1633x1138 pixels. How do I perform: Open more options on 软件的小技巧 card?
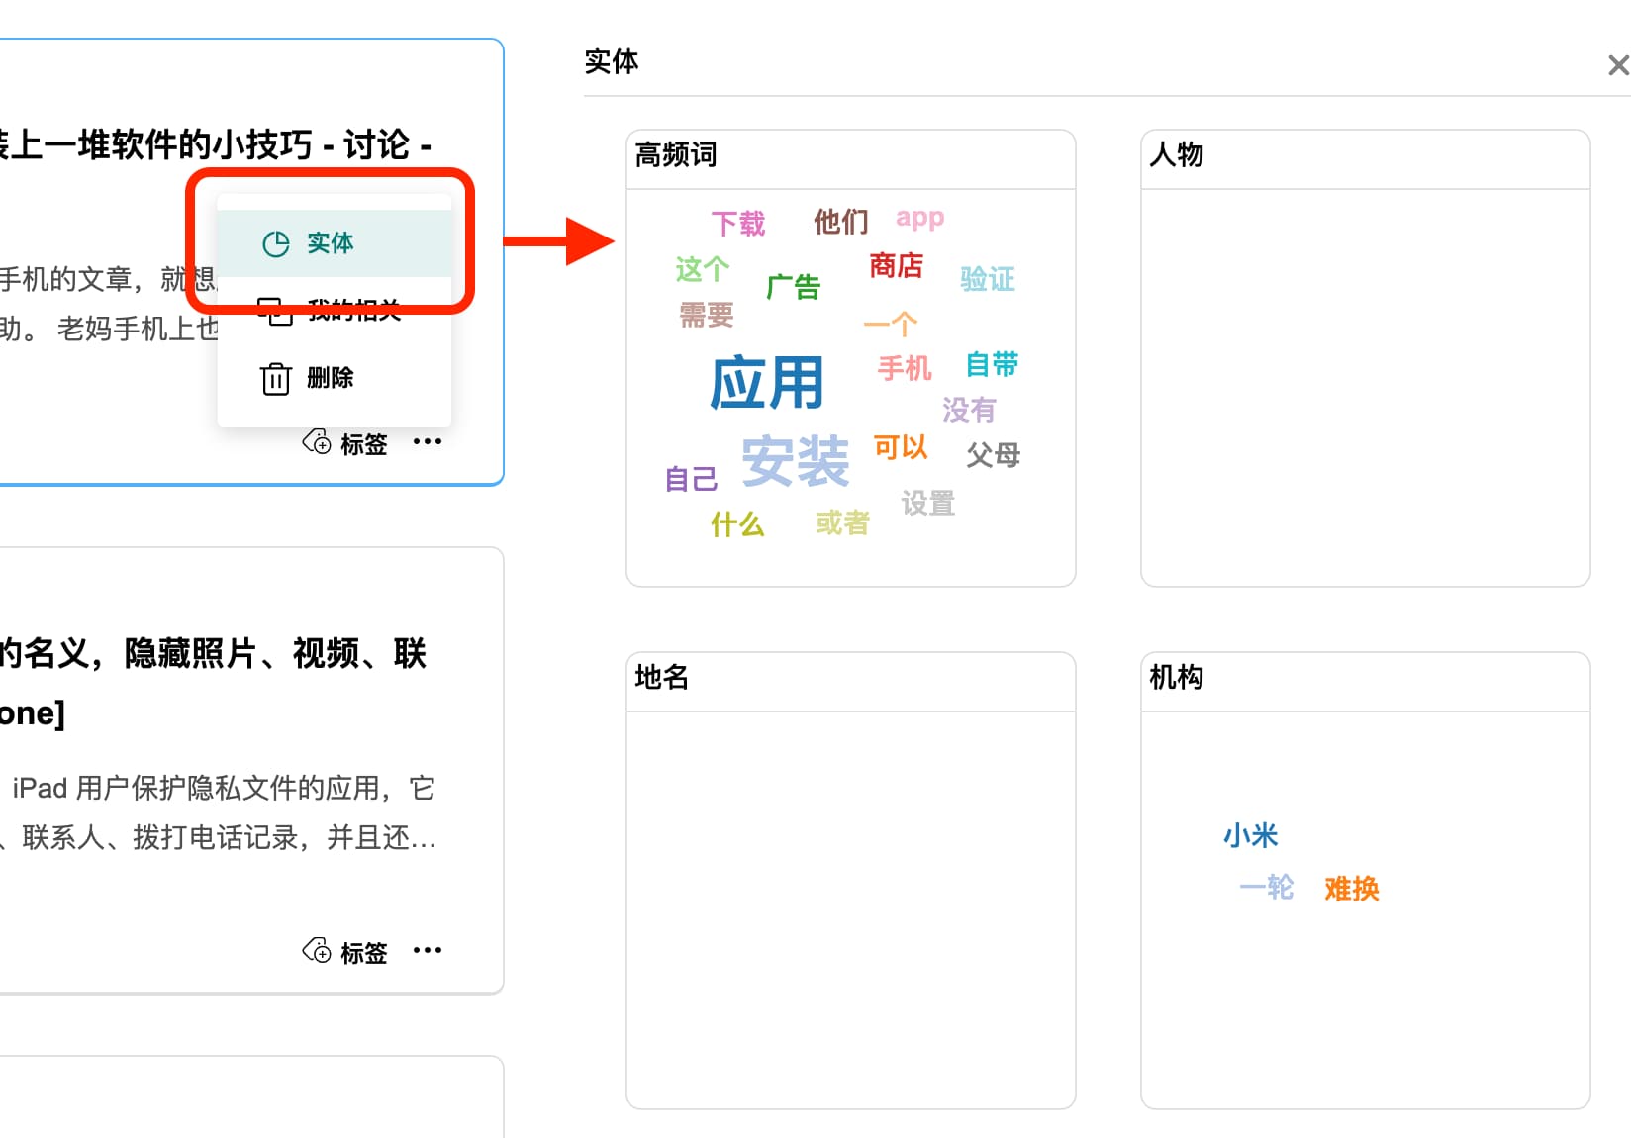tap(427, 442)
